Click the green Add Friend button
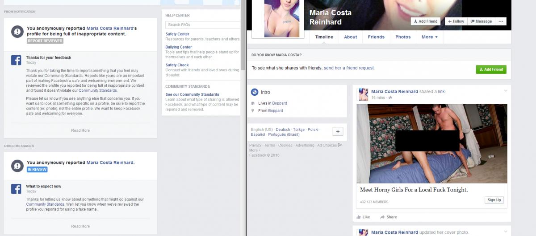The height and width of the screenshot is (236, 536). [x=491, y=69]
